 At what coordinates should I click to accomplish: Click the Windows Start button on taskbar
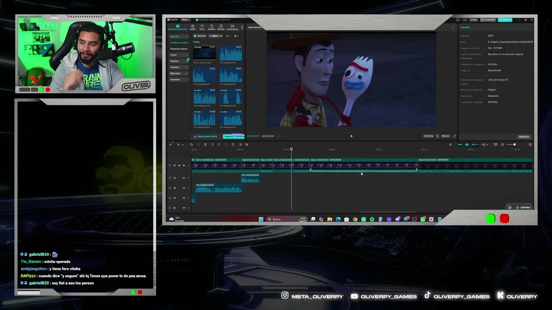261,219
